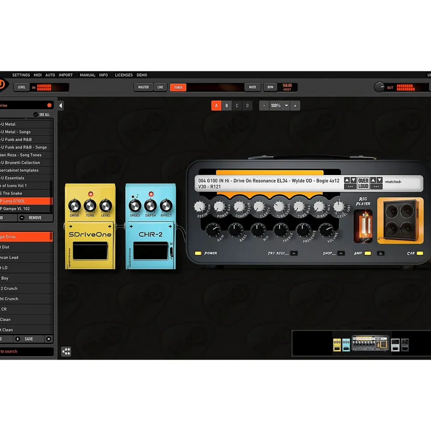Click the LEVEL button
The height and width of the screenshot is (431, 431).
tap(21, 87)
